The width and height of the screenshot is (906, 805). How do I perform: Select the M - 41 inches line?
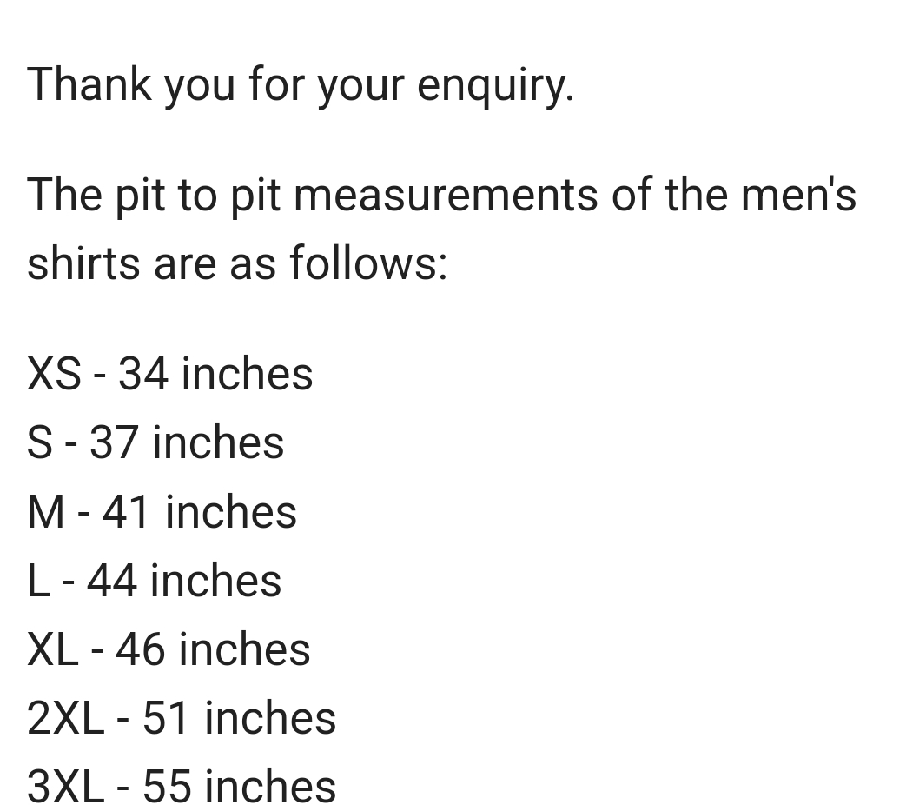click(162, 512)
